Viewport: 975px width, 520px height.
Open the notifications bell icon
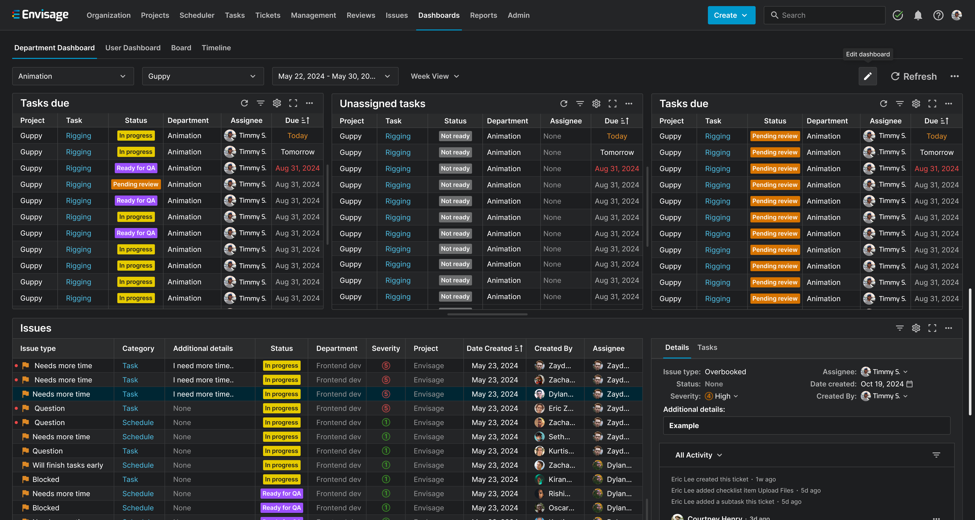918,15
